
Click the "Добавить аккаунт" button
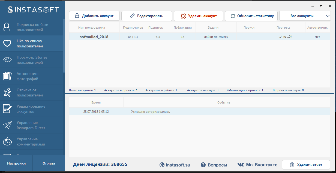pyautogui.click(x=94, y=16)
